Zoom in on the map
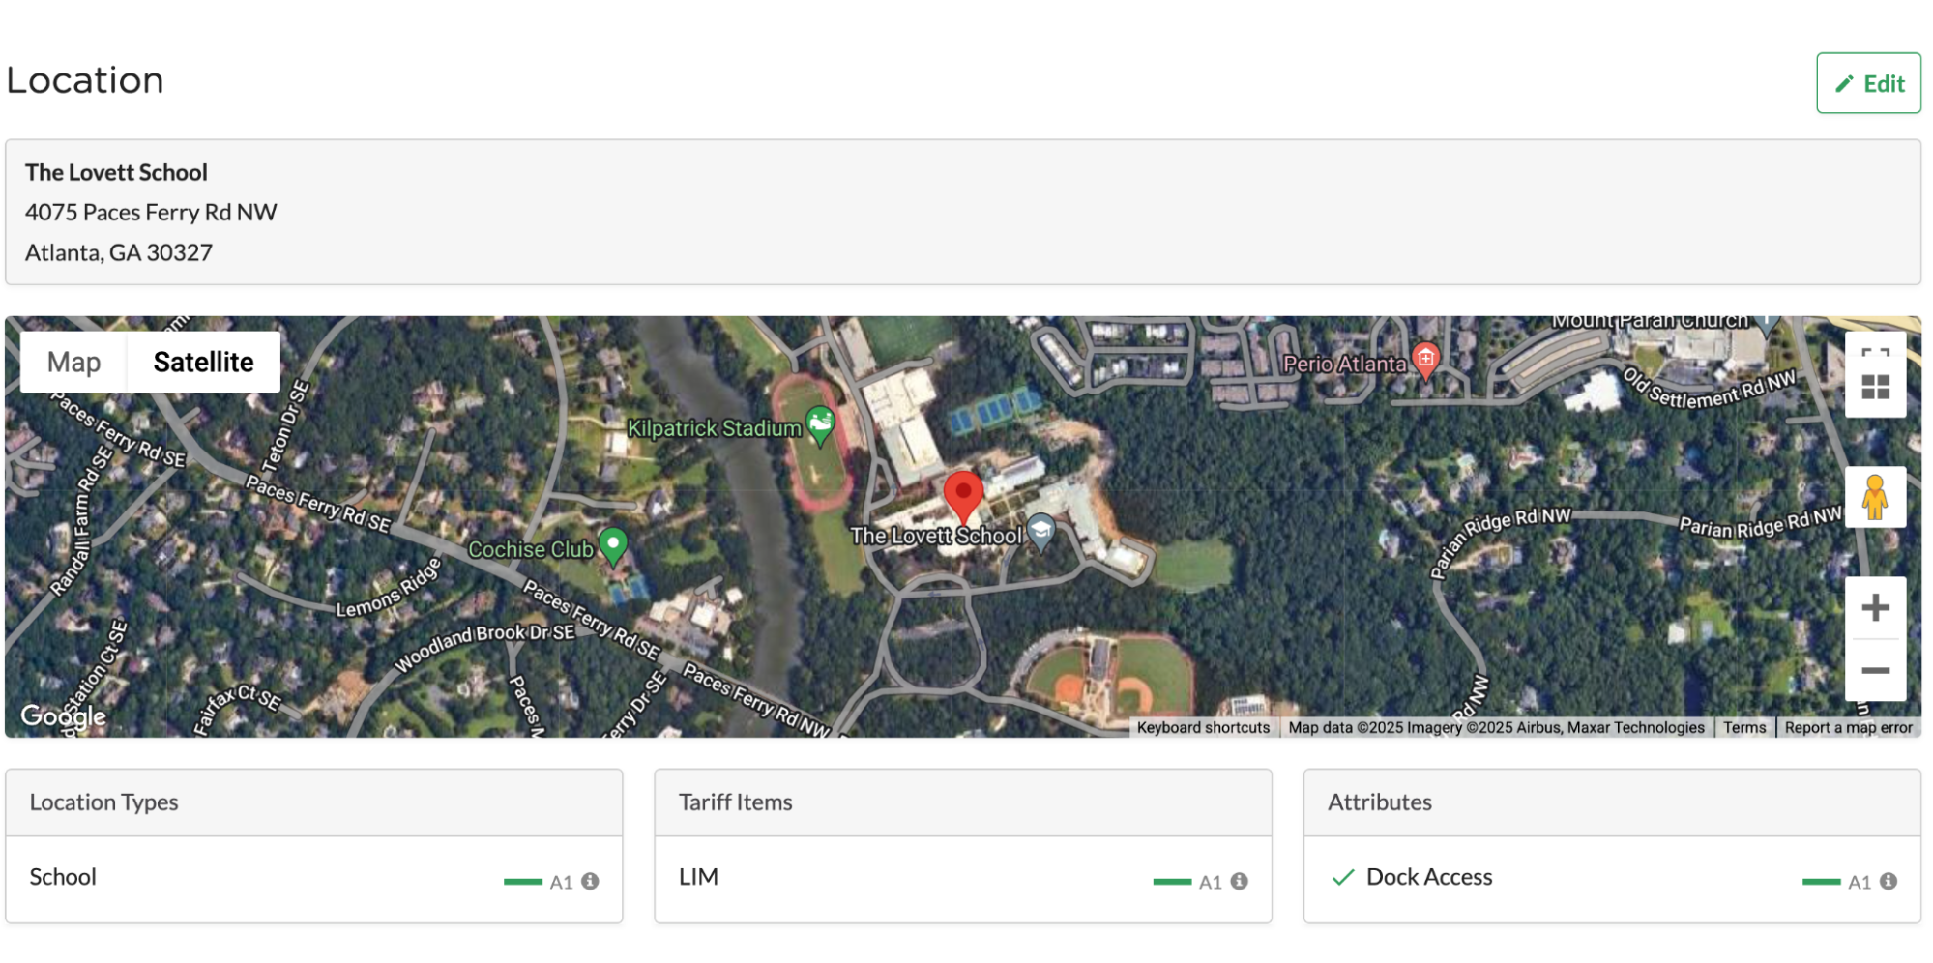The image size is (1933, 963). [x=1874, y=608]
